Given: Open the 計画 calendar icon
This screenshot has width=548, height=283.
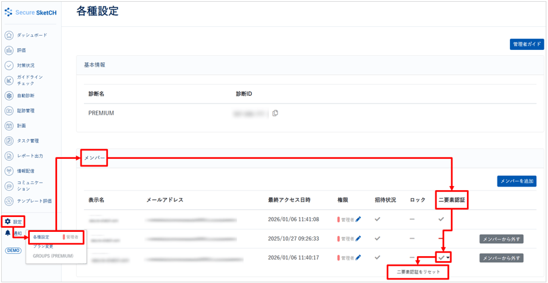Looking at the screenshot, I should pyautogui.click(x=9, y=125).
